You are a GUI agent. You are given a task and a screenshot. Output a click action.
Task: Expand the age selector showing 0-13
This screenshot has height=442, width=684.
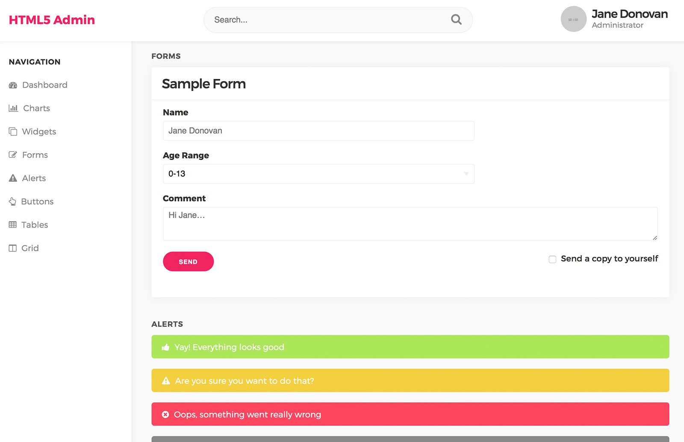pyautogui.click(x=318, y=174)
